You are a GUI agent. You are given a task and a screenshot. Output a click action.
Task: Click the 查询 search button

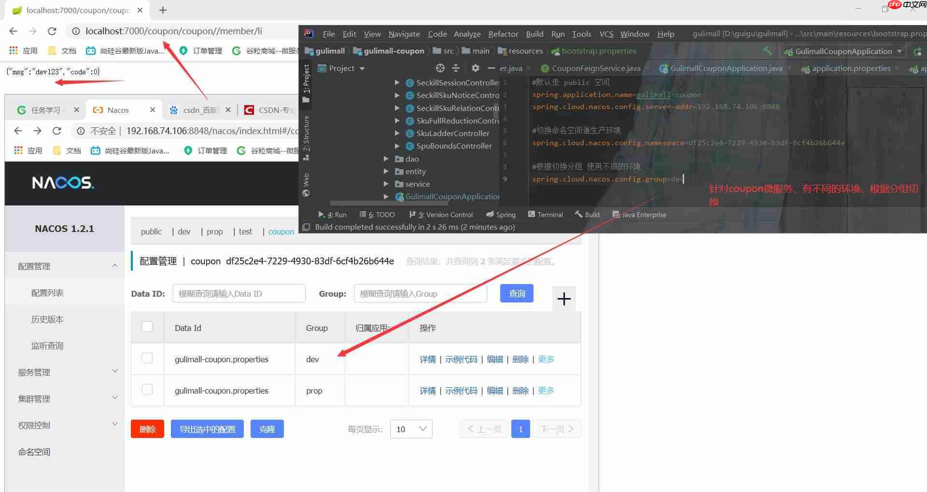[517, 293]
